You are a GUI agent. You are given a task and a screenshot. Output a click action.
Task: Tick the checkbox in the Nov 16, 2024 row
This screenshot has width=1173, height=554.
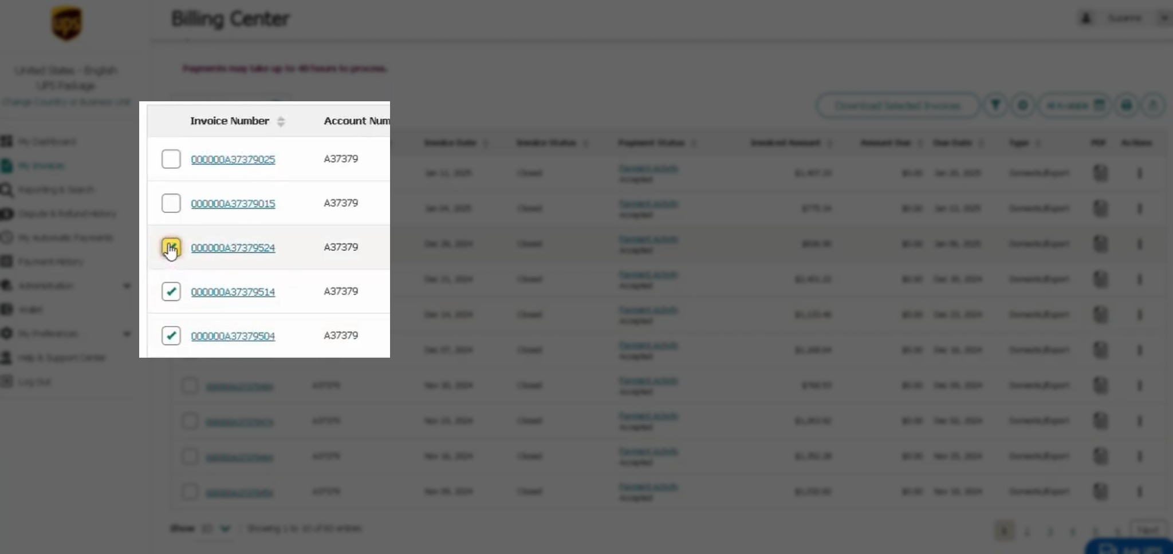(x=190, y=457)
